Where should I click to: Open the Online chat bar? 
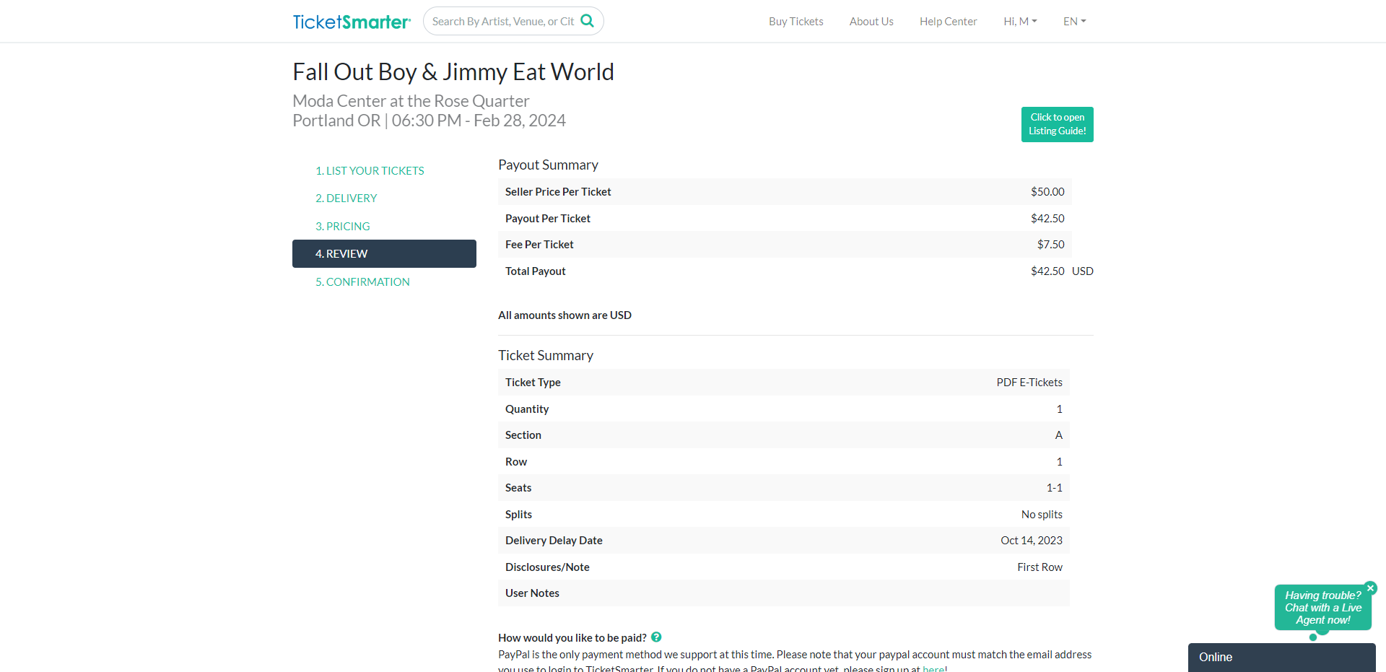pos(1281,657)
